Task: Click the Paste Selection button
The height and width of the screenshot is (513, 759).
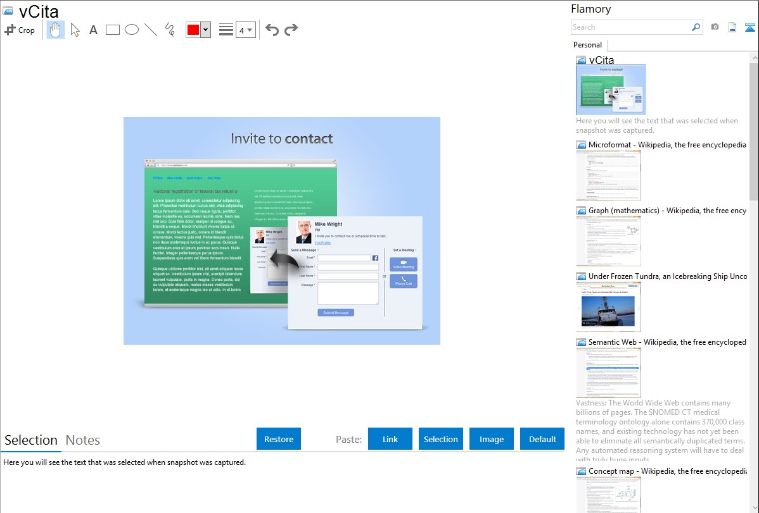Action: pyautogui.click(x=440, y=439)
